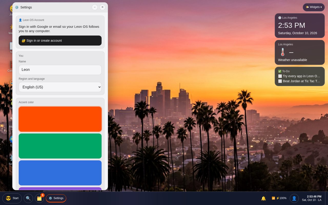Click 'Sign in or create account' button
Screen dimensions: 328x205
[60, 40]
